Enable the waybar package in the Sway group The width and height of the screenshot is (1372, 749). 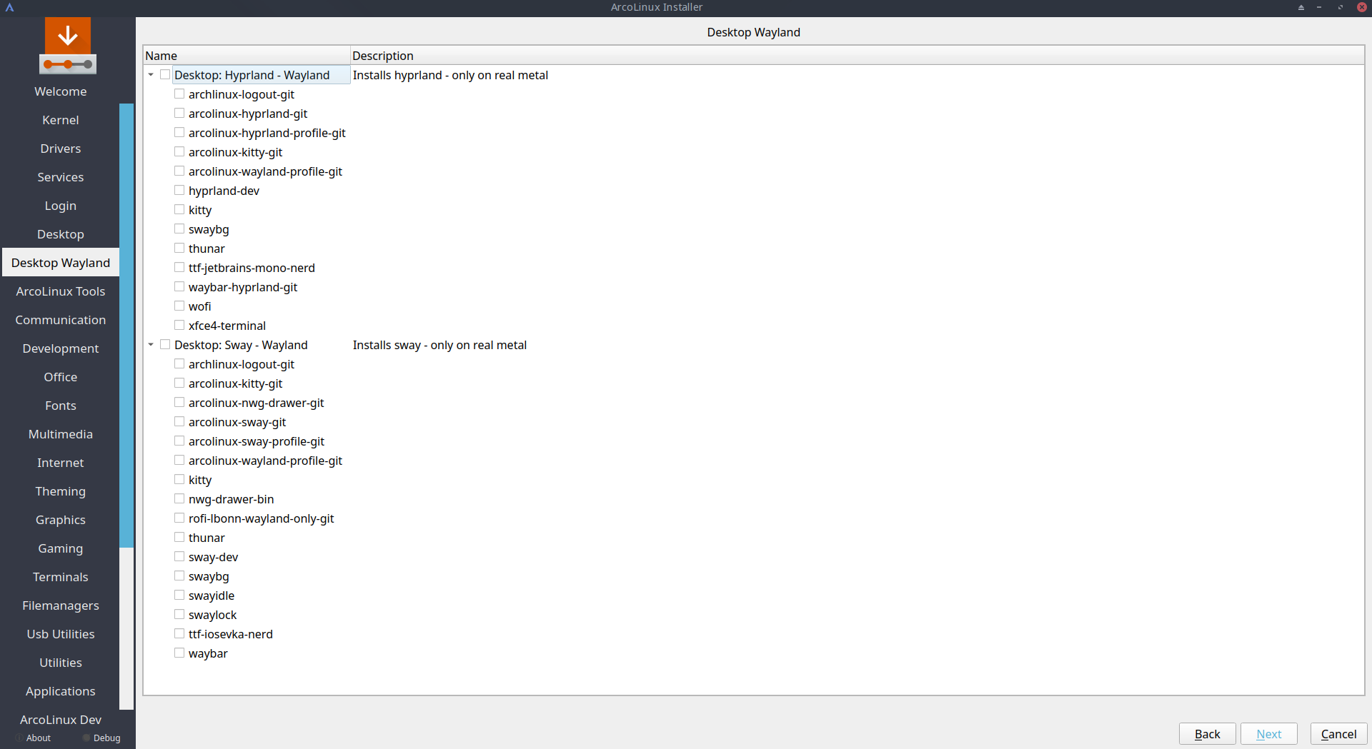[179, 653]
